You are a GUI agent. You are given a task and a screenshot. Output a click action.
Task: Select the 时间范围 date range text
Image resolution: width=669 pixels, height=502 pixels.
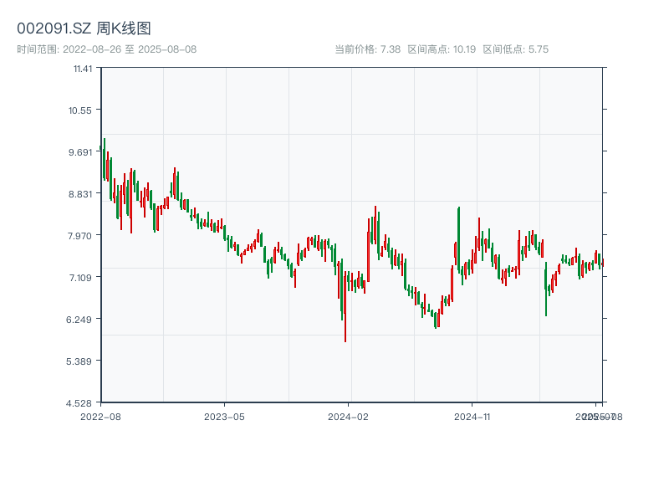tap(106, 49)
